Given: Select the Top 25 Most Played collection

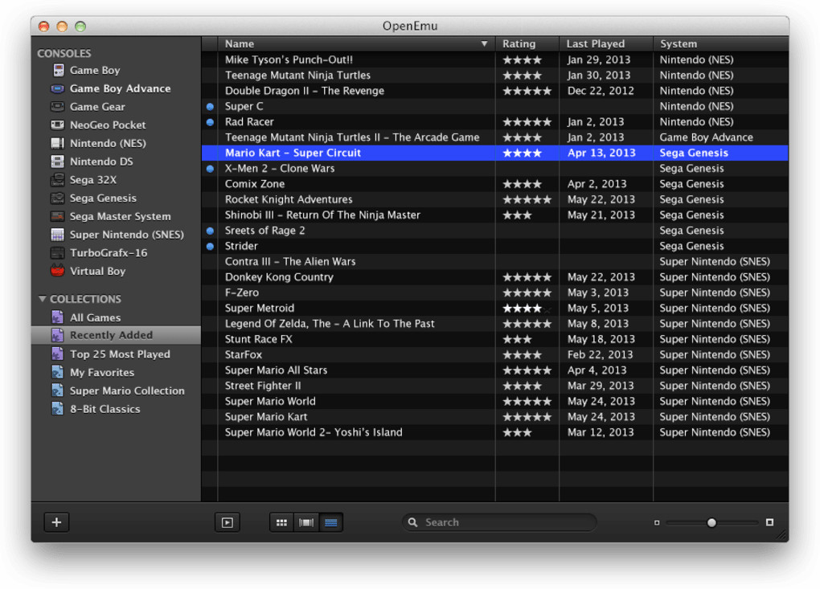Looking at the screenshot, I should tap(120, 354).
